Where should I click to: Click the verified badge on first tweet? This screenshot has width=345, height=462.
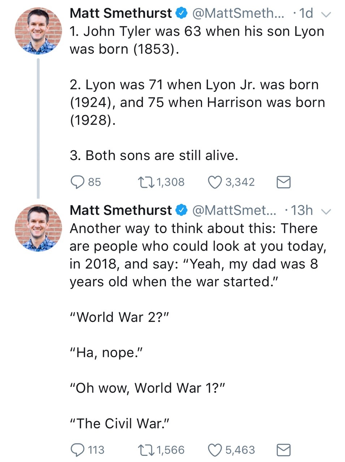point(181,13)
